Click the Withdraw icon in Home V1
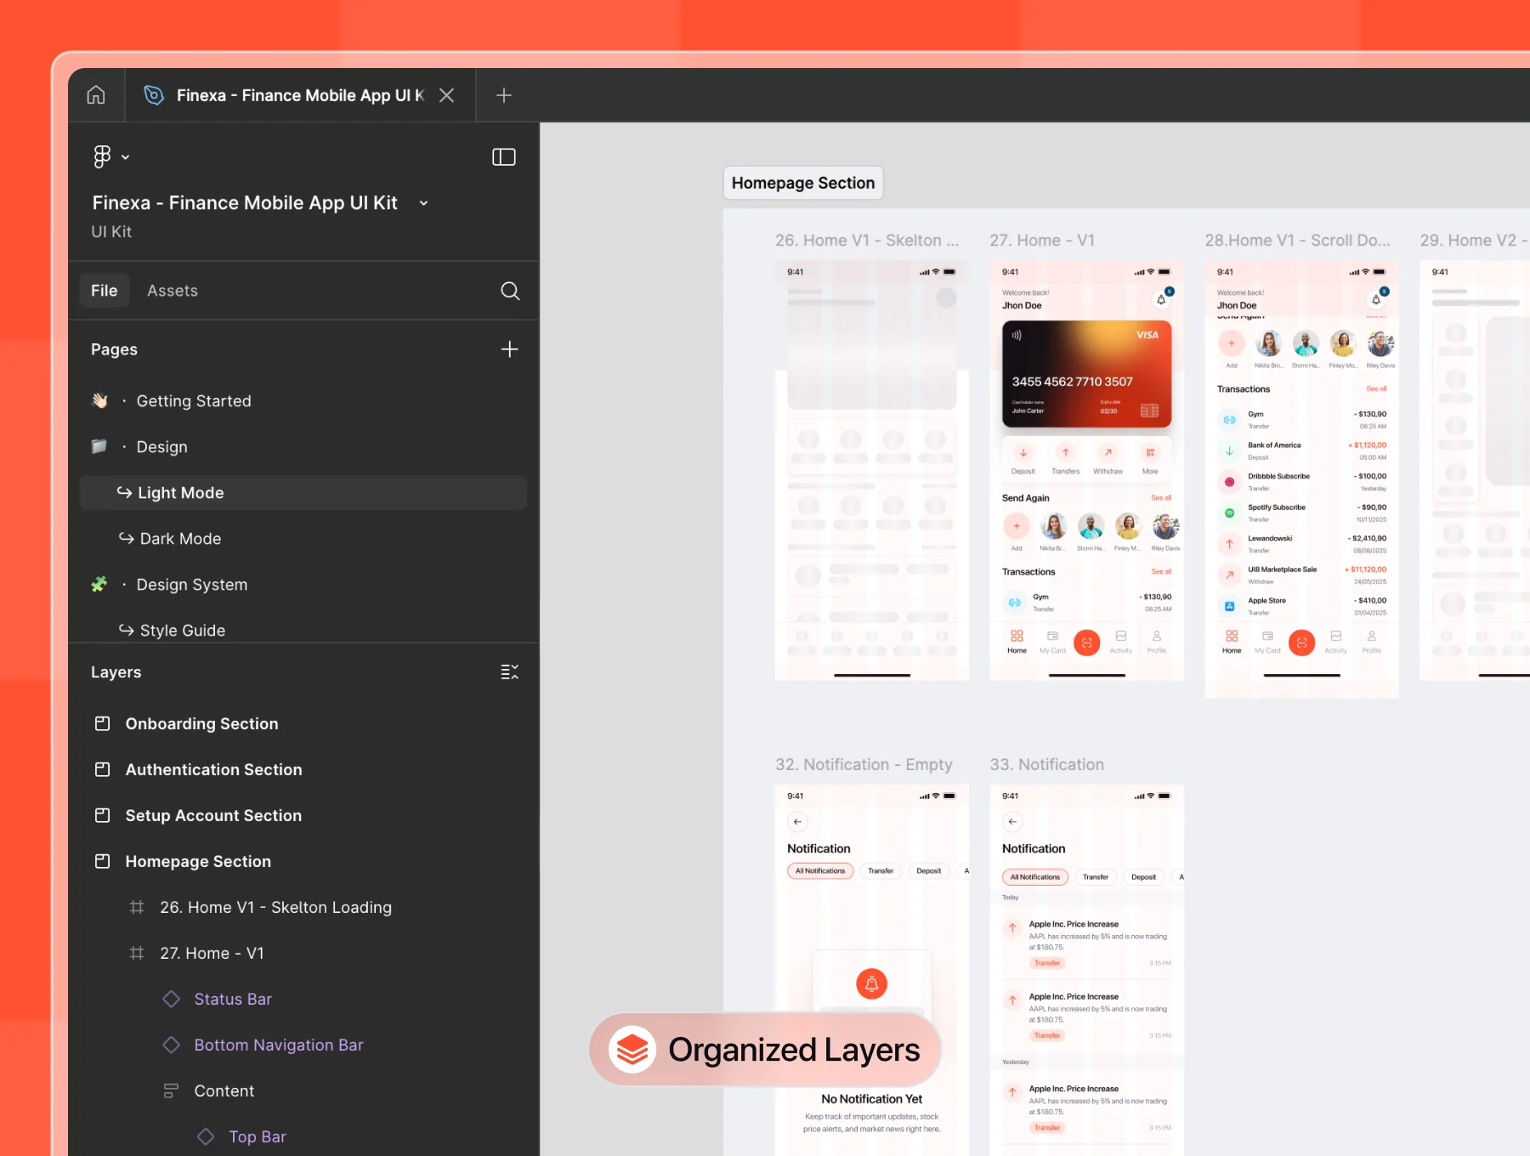The image size is (1530, 1156). click(x=1108, y=453)
